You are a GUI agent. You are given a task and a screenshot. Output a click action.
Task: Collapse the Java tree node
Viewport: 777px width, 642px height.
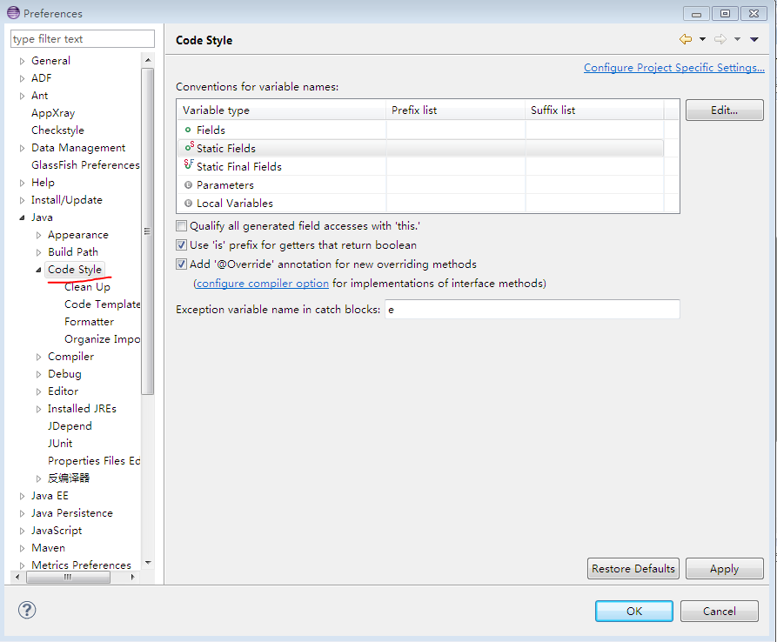point(22,217)
